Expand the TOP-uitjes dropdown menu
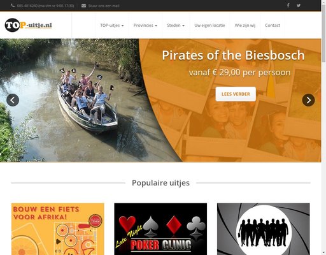The image size is (326, 255). point(112,25)
